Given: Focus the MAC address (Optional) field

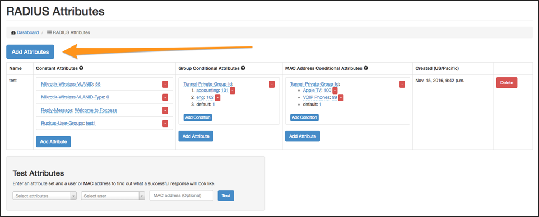Looking at the screenshot, I should [182, 195].
